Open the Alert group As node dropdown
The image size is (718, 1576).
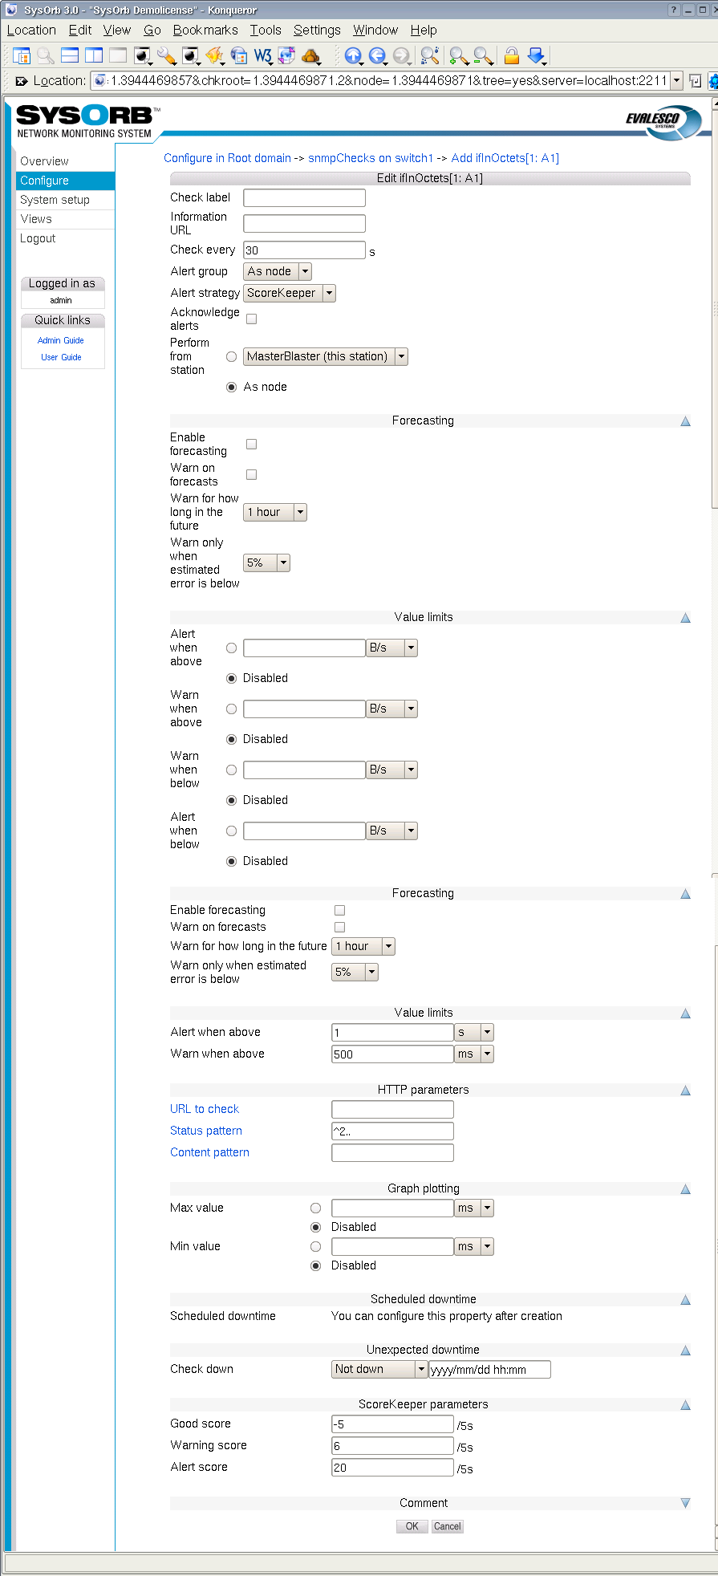[x=278, y=272]
